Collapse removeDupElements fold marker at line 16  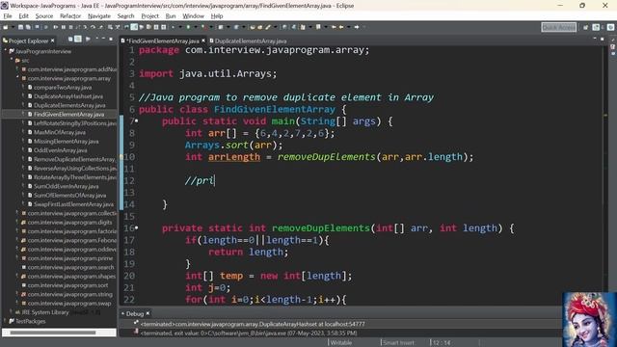pyautogui.click(x=137, y=227)
